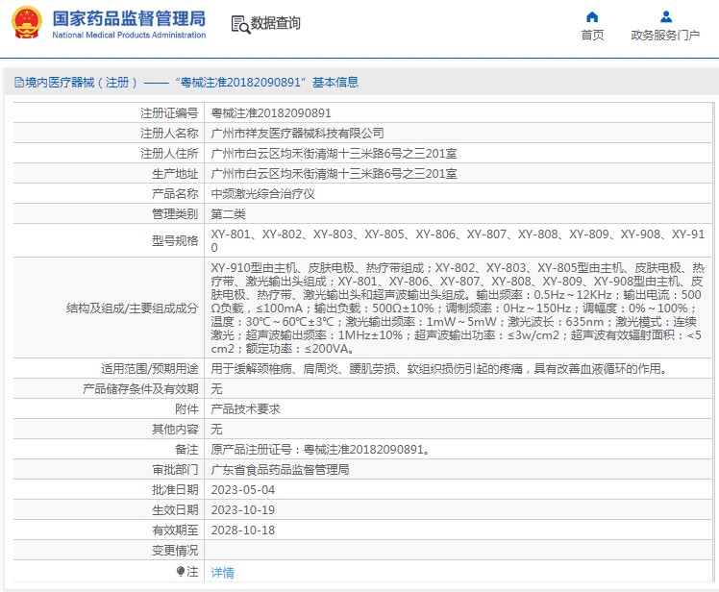The image size is (719, 592).
Task: Open the 详情 link in the 注 row
Action: (222, 572)
